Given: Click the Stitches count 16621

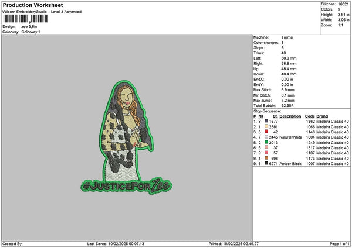Looking at the screenshot, I should tap(344, 4).
